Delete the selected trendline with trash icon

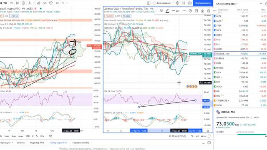209,11
